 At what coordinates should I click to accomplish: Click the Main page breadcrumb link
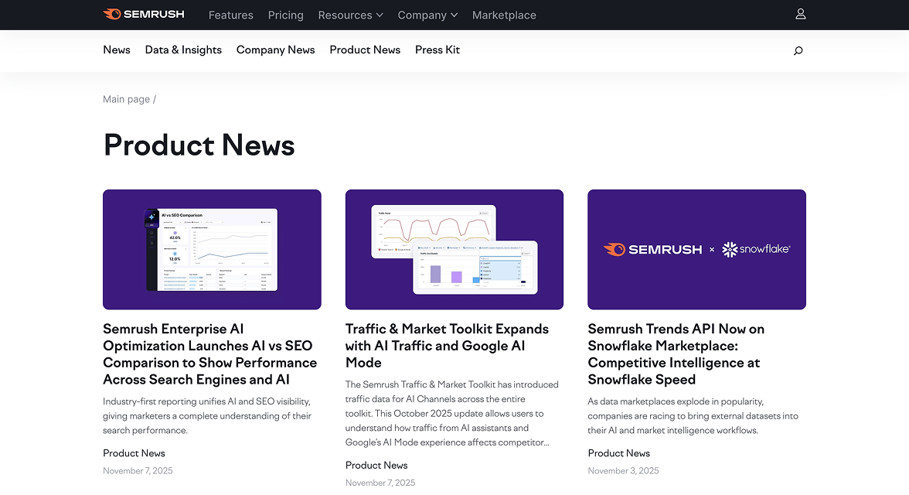tap(126, 99)
